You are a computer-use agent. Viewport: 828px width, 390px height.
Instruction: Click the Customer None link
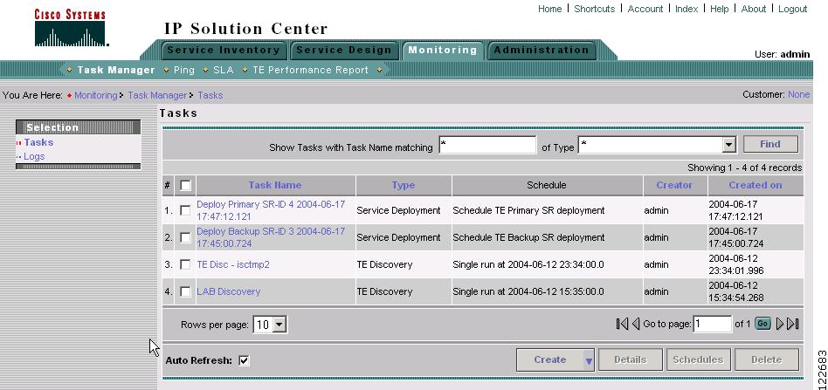798,94
